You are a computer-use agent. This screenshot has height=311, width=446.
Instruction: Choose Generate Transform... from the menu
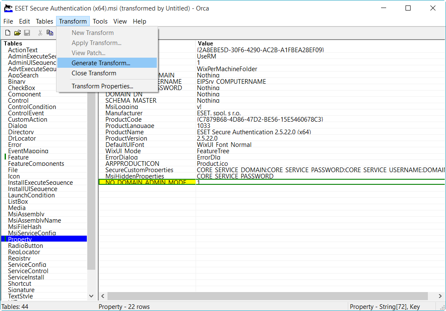click(x=101, y=63)
